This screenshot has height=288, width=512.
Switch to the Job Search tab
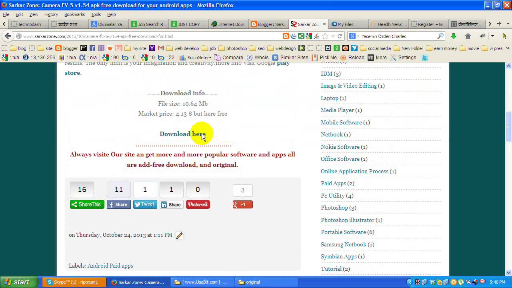tap(150, 24)
